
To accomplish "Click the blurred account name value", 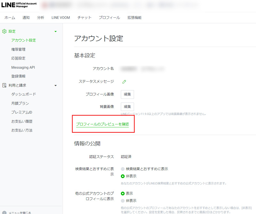I will point(142,69).
